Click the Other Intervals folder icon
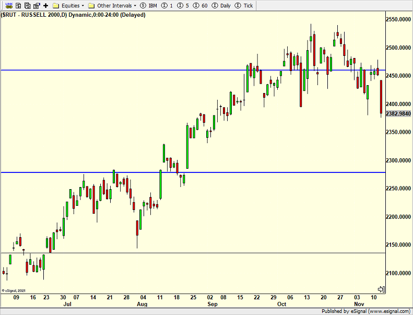Viewport: 413px width, 315px height. tap(91, 5)
